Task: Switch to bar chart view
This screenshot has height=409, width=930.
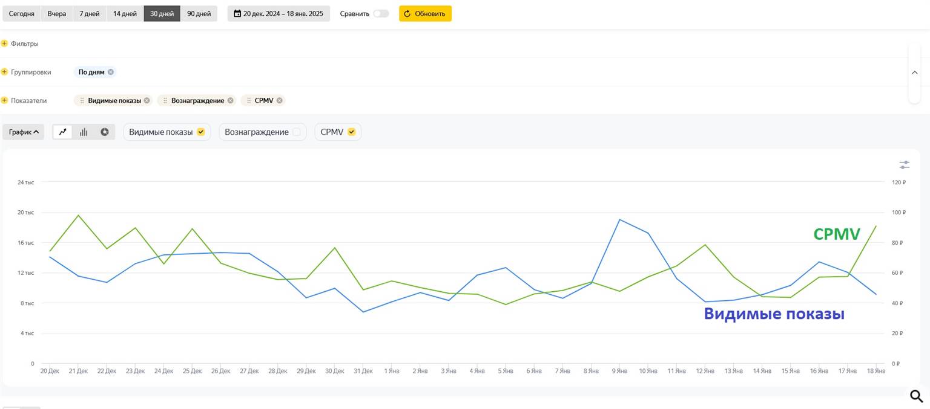Action: click(84, 132)
